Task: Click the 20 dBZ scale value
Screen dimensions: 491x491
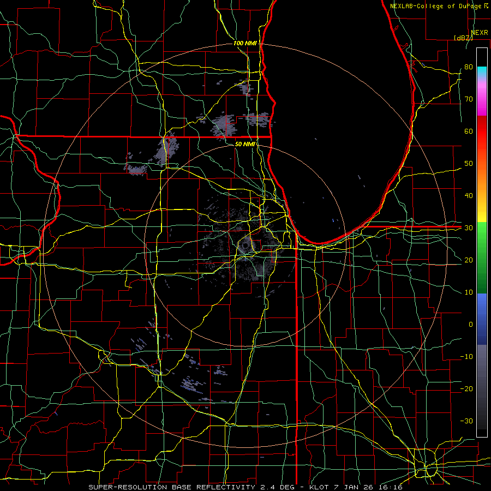Action: tap(469, 260)
